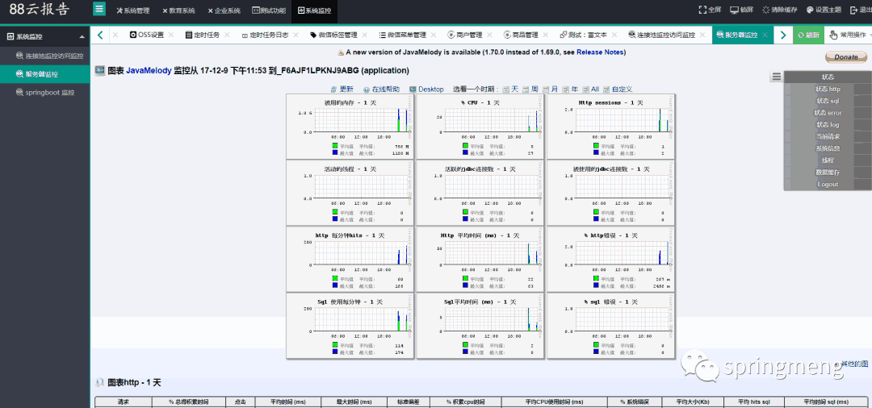Viewport: 872px width, 408px height.
Task: Open 数据缓存 in the status menu
Action: (x=828, y=173)
